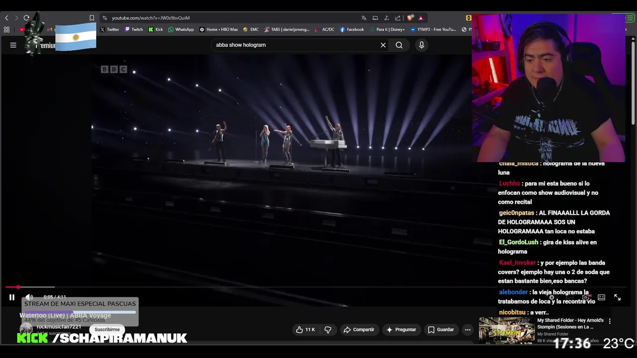Click the Preguntar button
The width and height of the screenshot is (637, 358).
click(x=401, y=330)
